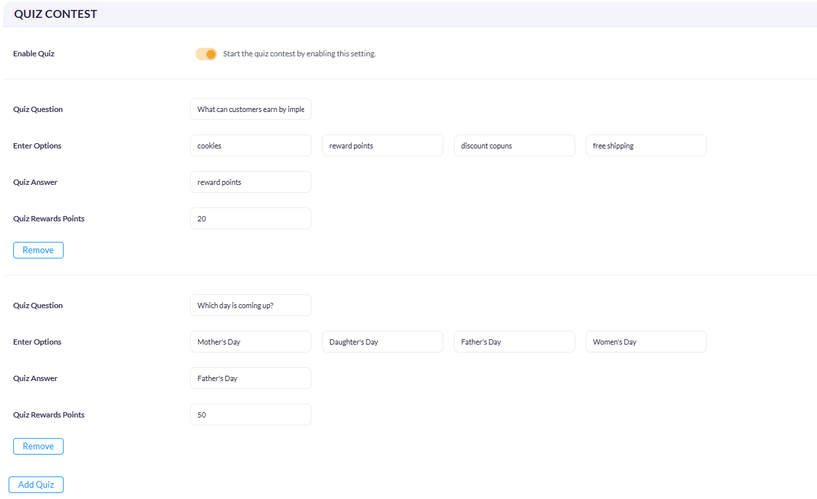Select the 'reward points' option in Enter Options
Viewport: 817px width, 499px height.
tap(382, 146)
